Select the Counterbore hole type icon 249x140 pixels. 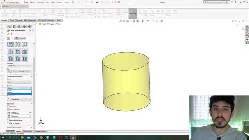11,44
